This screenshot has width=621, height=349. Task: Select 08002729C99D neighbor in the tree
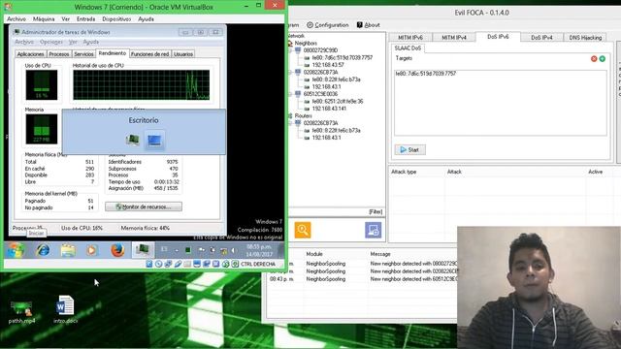point(320,50)
